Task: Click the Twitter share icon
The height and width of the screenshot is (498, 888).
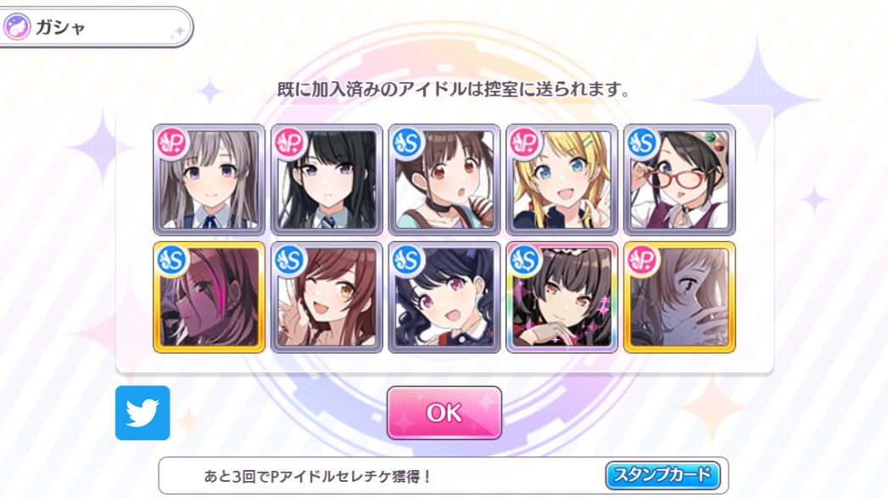Action: 142,413
